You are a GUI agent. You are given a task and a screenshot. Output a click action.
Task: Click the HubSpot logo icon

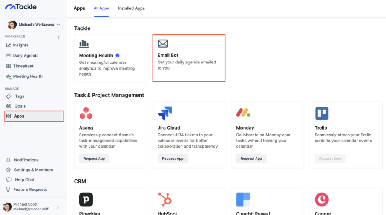(x=165, y=200)
